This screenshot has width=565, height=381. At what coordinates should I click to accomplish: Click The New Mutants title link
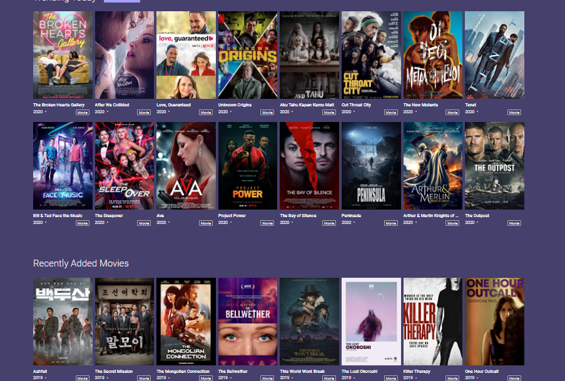[x=420, y=105]
